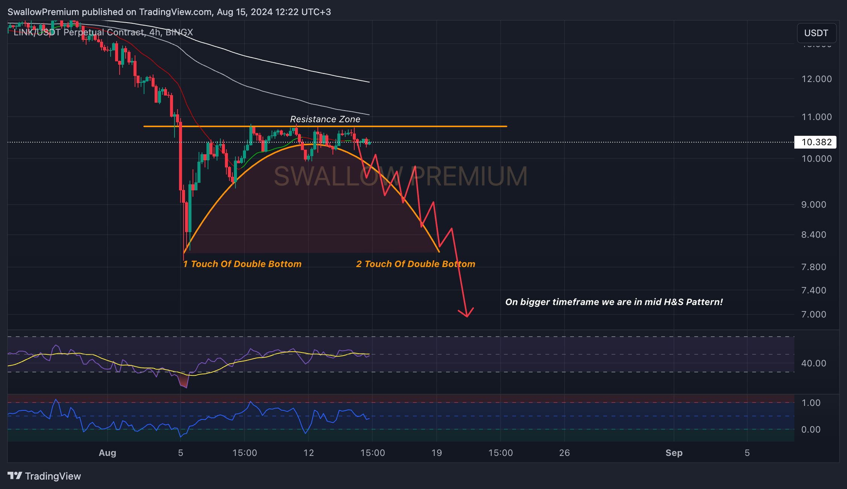This screenshot has width=847, height=489.
Task: Click '2 Touch Of Double Bottom' label
Action: click(416, 264)
